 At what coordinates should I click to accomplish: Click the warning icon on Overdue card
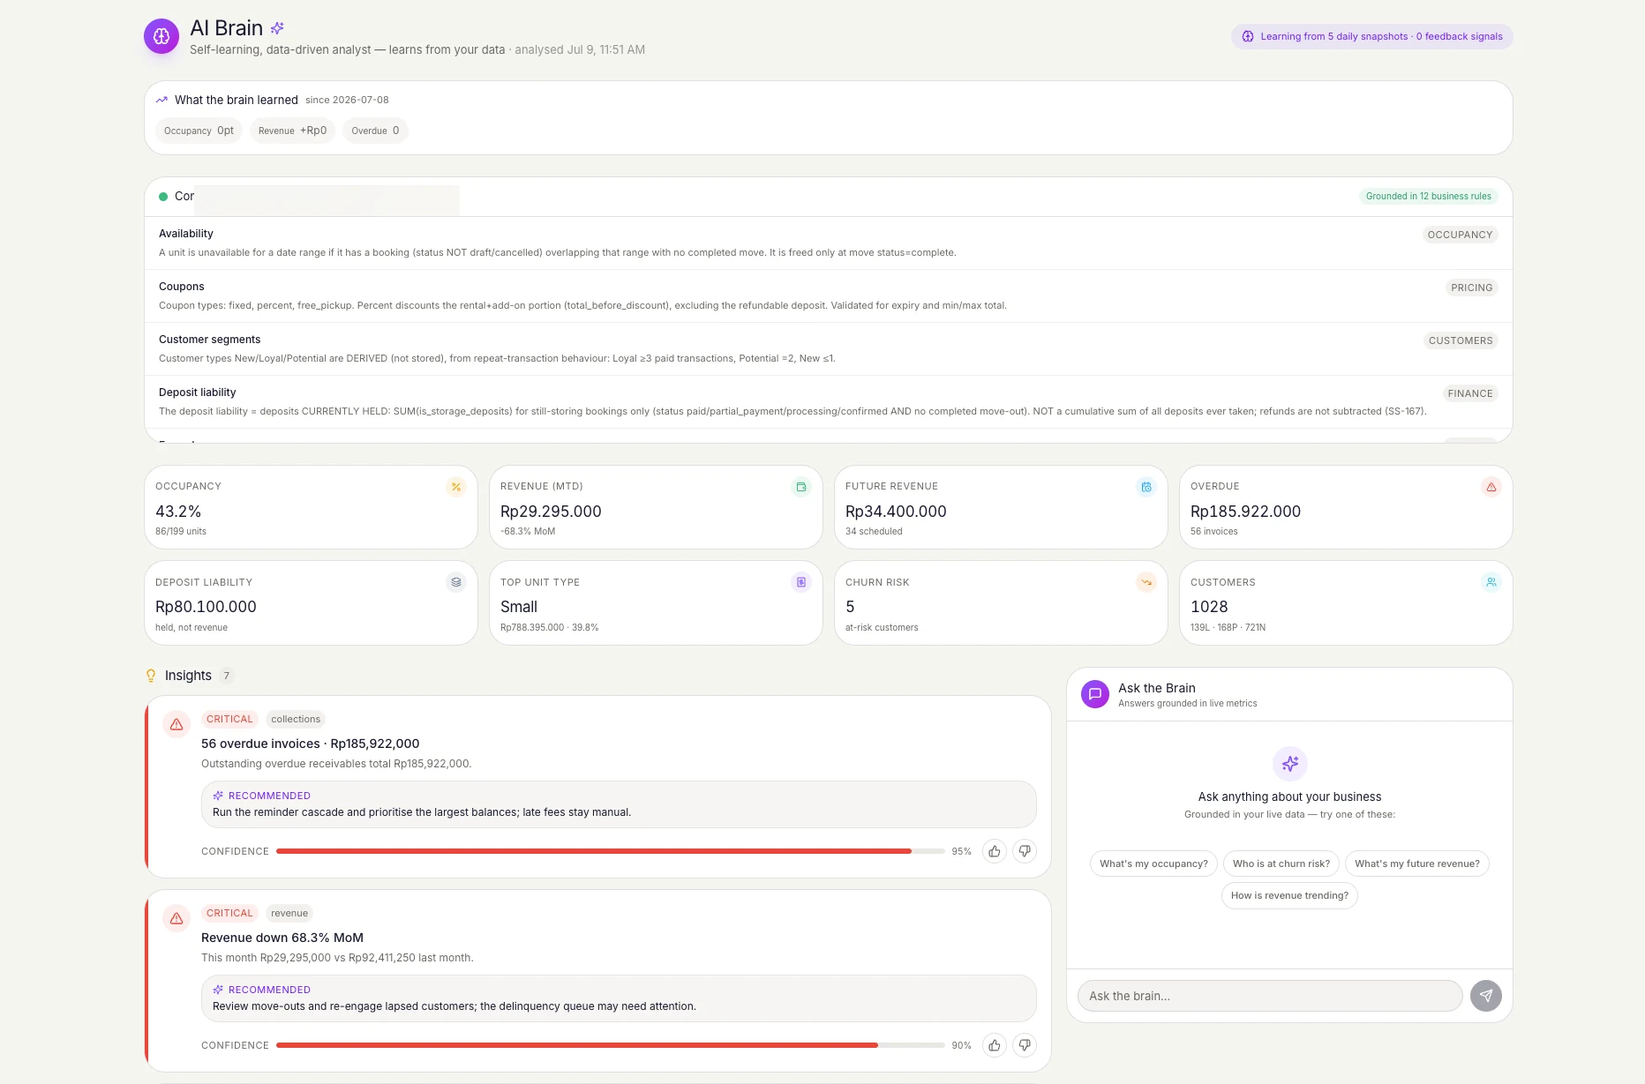point(1491,487)
